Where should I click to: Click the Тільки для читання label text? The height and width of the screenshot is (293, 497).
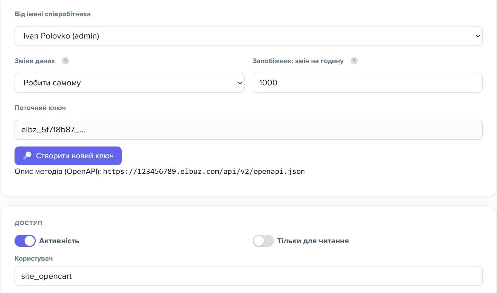pos(313,241)
